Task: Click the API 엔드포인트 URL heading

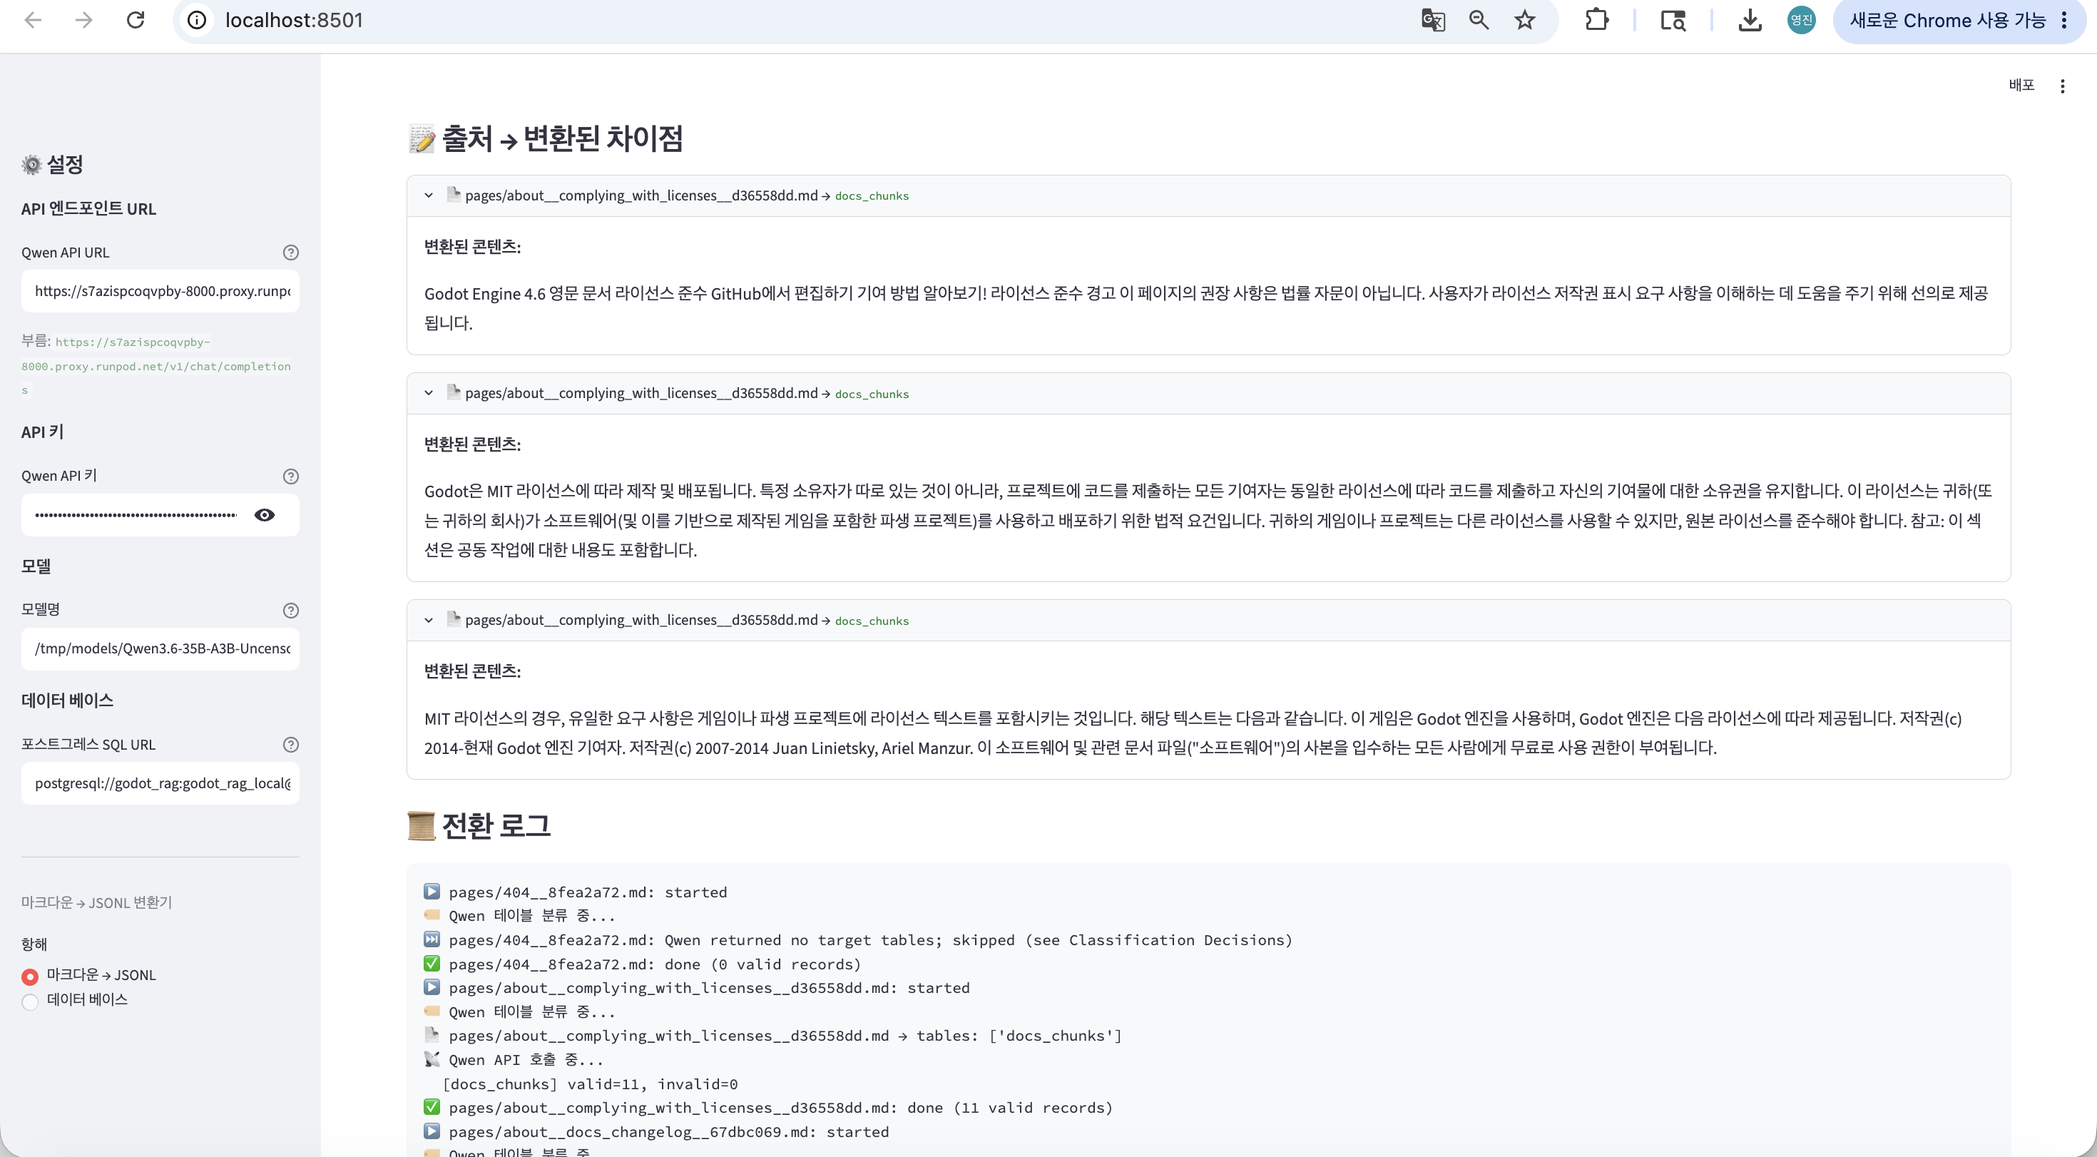Action: 88,209
